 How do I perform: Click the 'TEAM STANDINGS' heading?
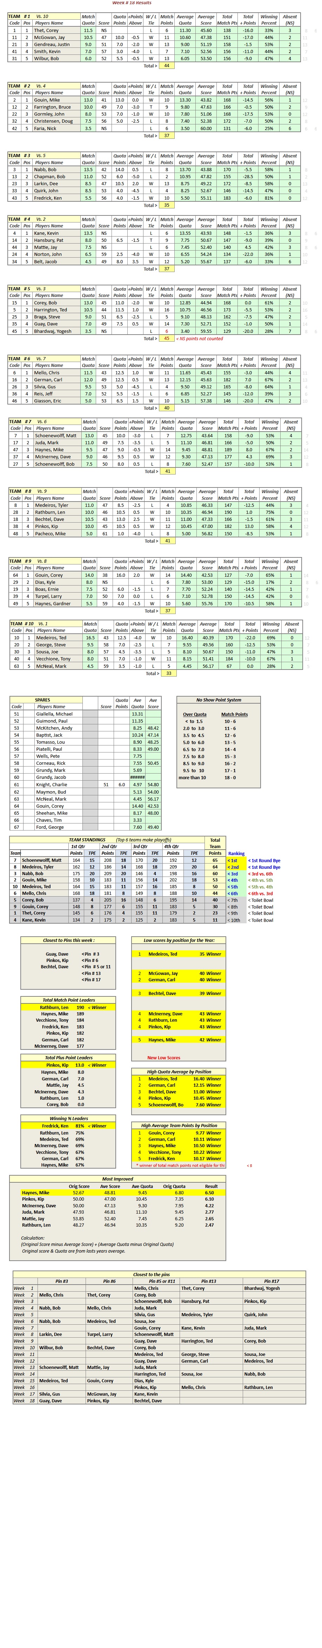pyautogui.click(x=87, y=839)
